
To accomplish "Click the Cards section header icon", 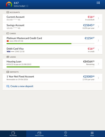I will tap(8, 33).
